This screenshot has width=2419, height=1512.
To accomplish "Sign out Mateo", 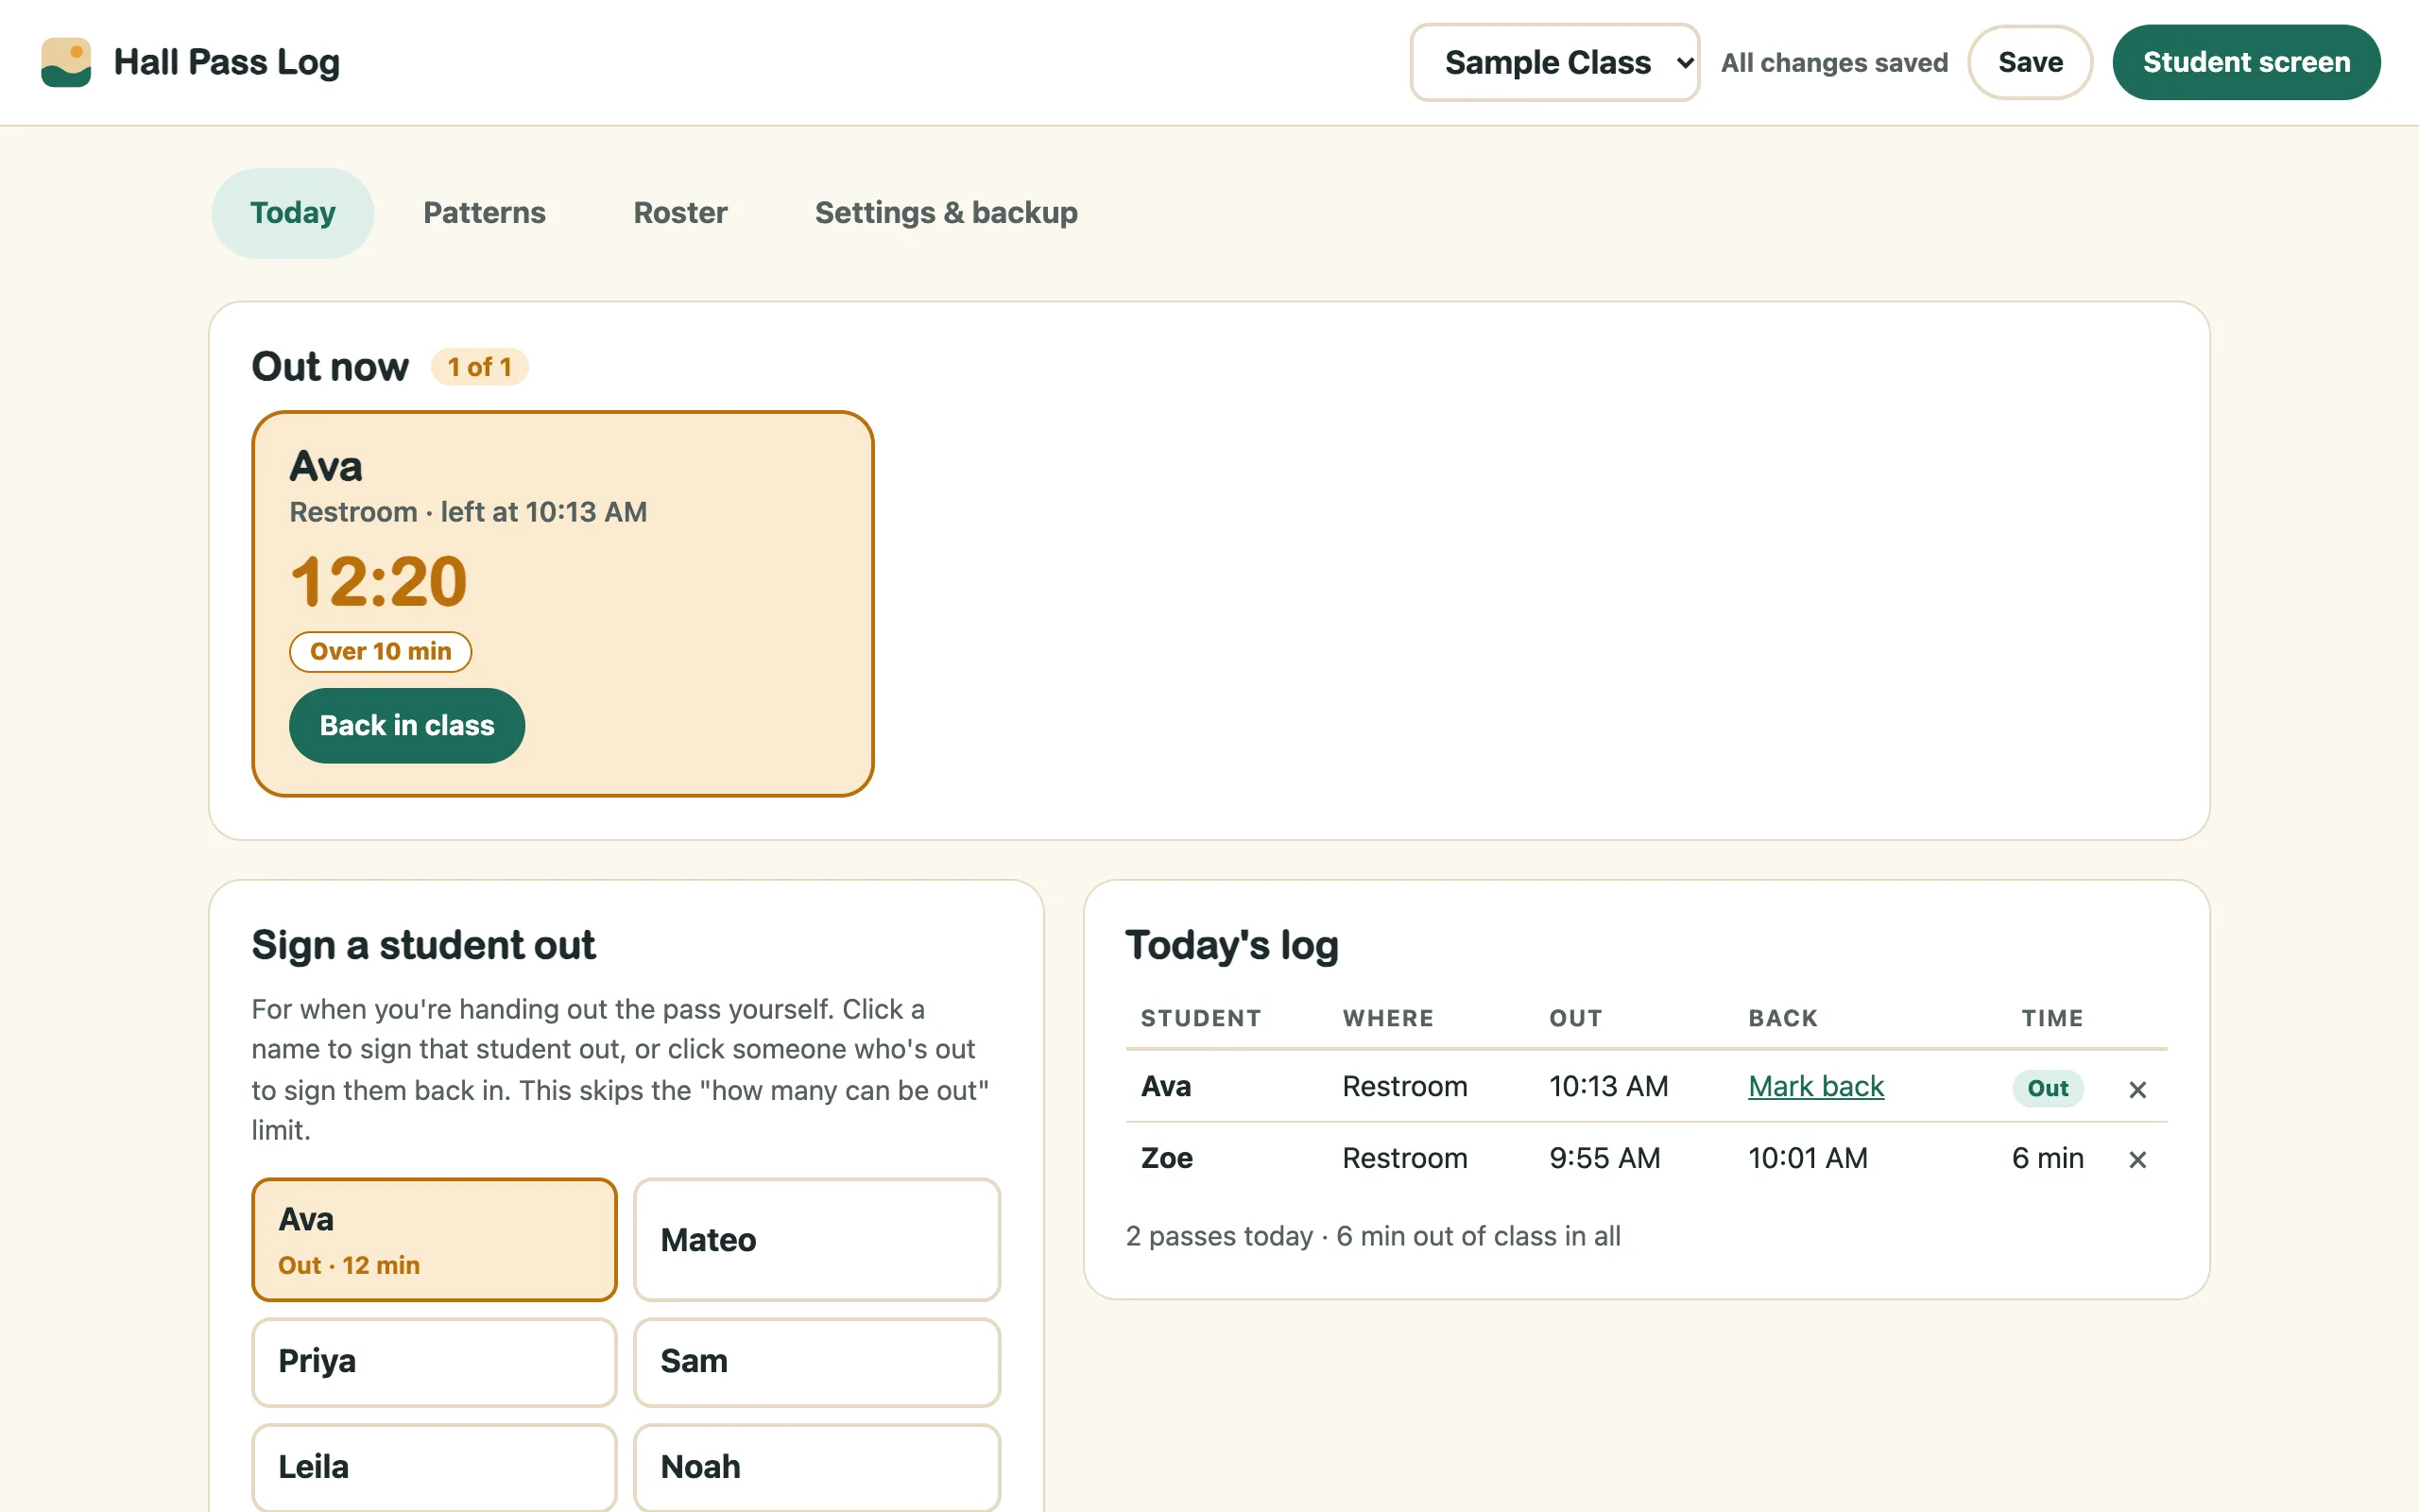I will click(x=816, y=1239).
